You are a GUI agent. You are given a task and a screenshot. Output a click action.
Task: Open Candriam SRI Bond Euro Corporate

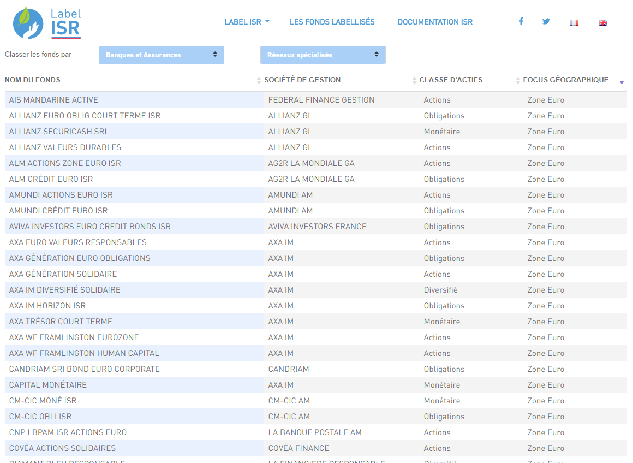[85, 369]
